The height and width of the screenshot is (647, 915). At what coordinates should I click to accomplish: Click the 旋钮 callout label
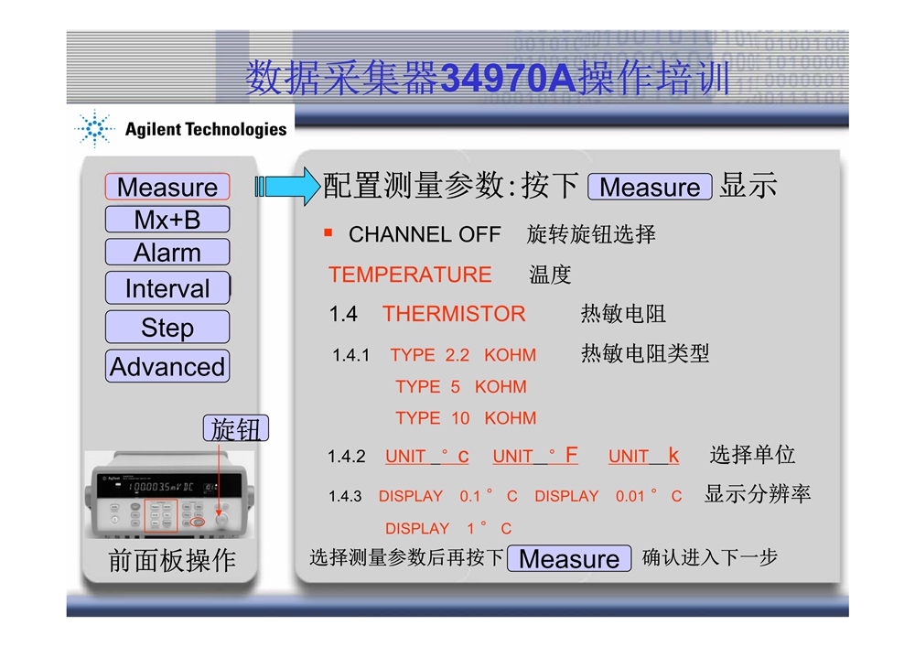pos(236,429)
